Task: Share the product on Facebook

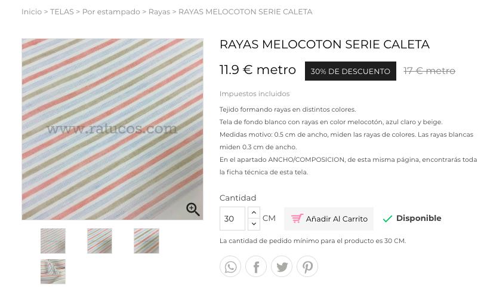Action: [x=256, y=267]
